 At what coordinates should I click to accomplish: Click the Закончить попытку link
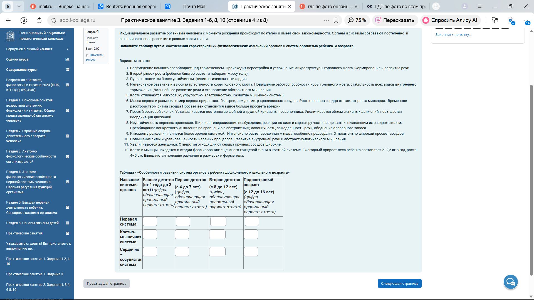[453, 35]
